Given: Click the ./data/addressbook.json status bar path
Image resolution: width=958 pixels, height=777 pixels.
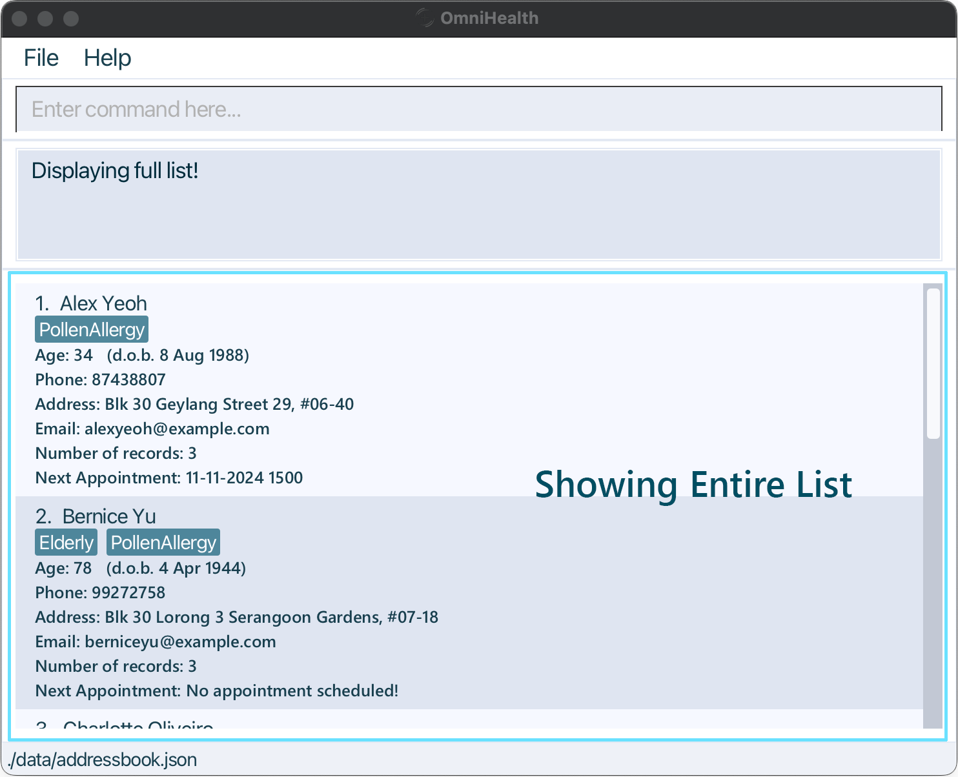Looking at the screenshot, I should pos(102,760).
